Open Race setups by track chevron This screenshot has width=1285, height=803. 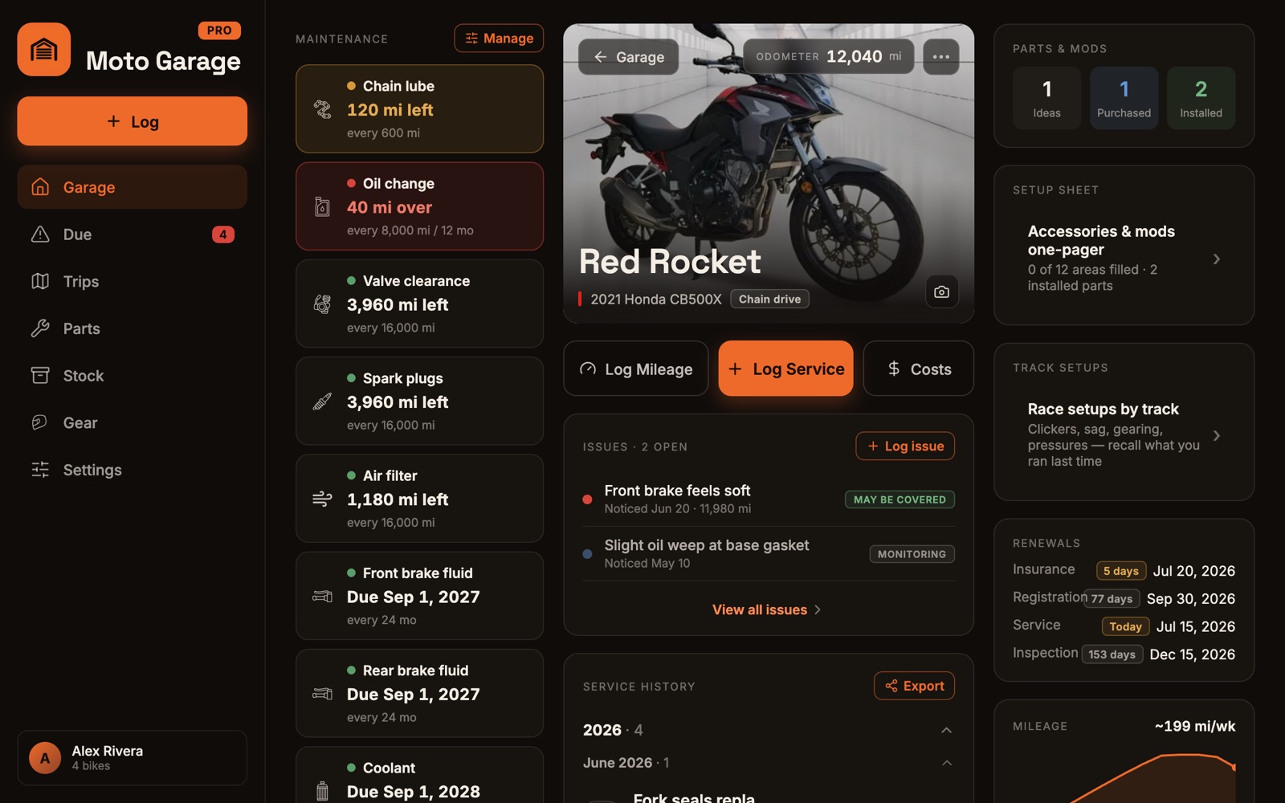click(1217, 435)
